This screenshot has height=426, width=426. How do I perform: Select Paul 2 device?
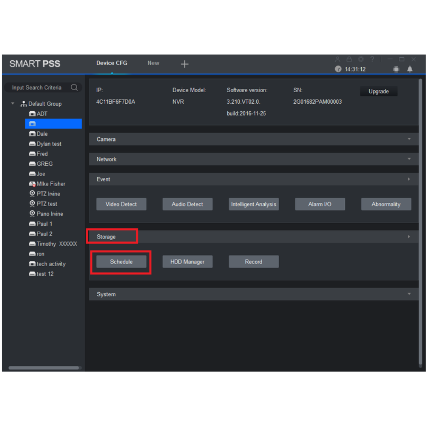(44, 234)
